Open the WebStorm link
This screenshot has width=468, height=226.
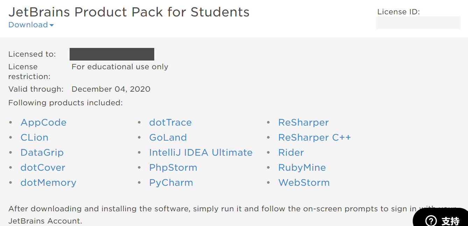click(x=304, y=183)
